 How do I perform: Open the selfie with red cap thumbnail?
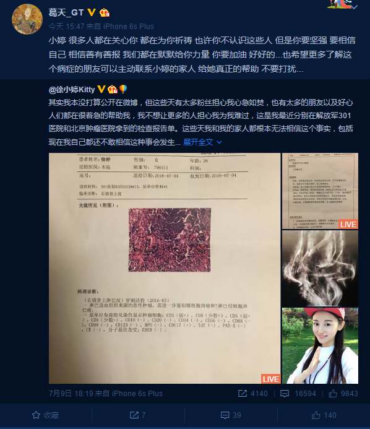[x=320, y=345]
